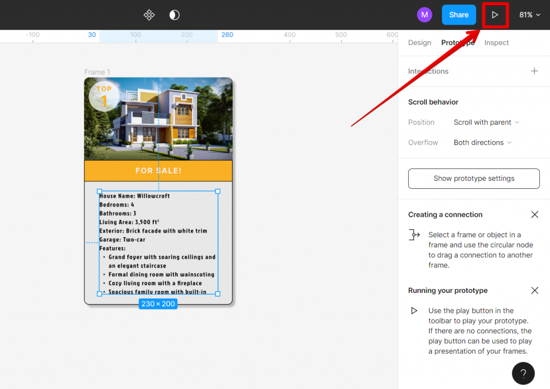Dismiss the Creating a connection tip
This screenshot has height=389, width=550.
(534, 214)
